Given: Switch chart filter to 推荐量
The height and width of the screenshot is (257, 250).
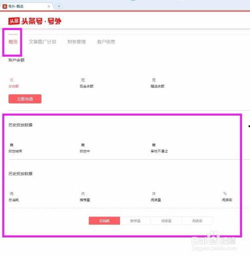Looking at the screenshot, I should (135, 221).
